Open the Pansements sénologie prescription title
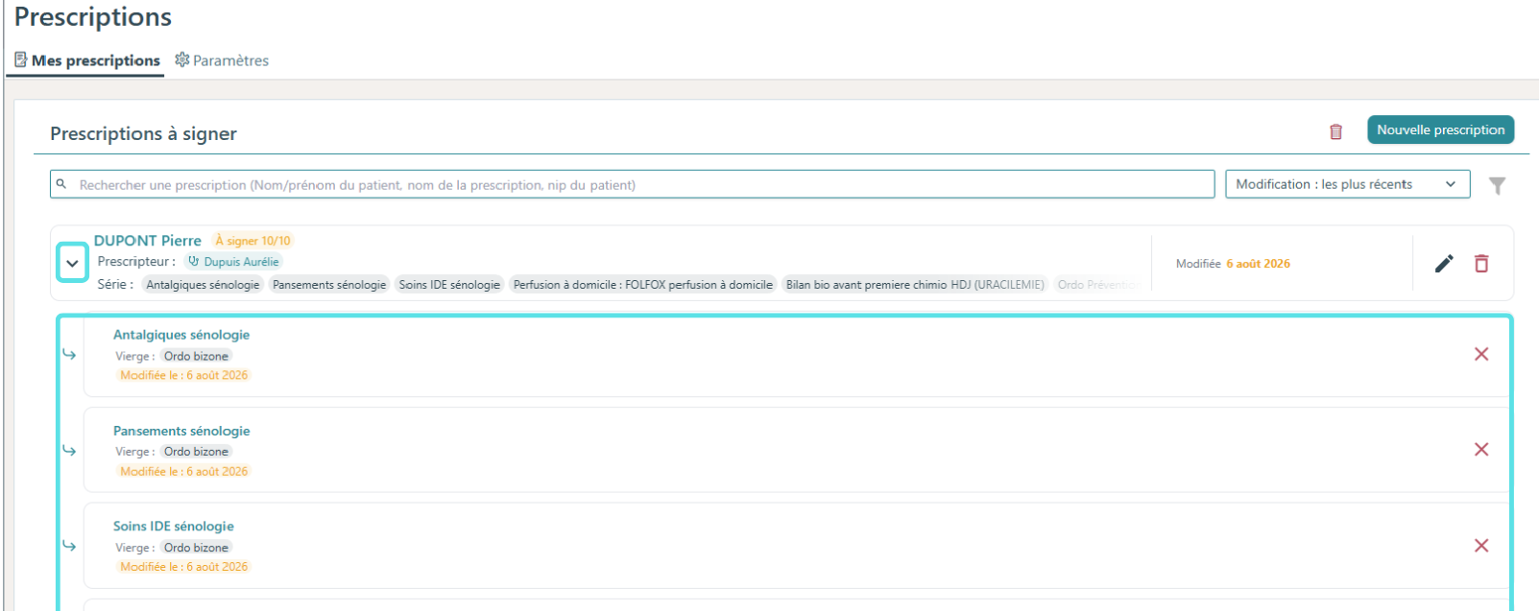 click(x=181, y=431)
